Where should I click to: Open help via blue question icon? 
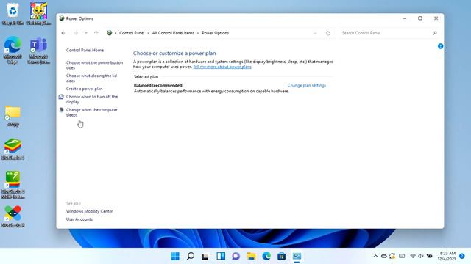tap(440, 46)
